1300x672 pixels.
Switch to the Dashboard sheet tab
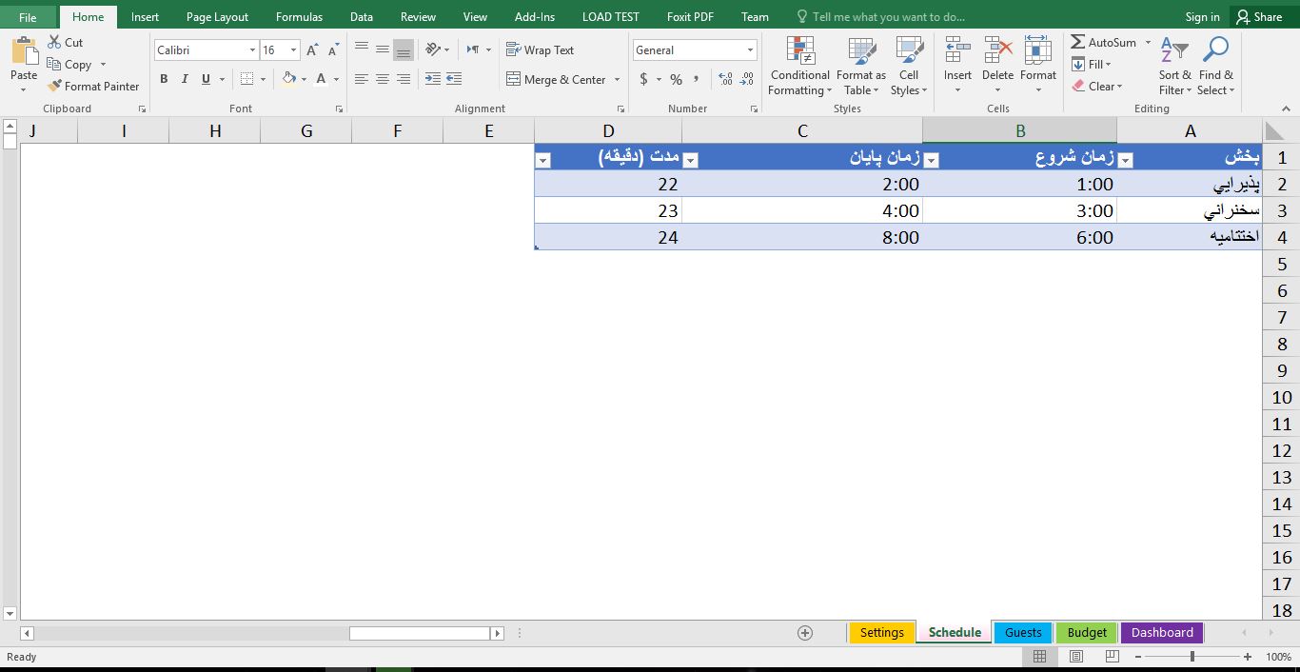1162,632
